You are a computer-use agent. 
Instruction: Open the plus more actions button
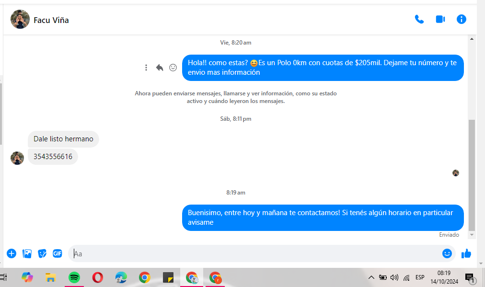pos(12,253)
